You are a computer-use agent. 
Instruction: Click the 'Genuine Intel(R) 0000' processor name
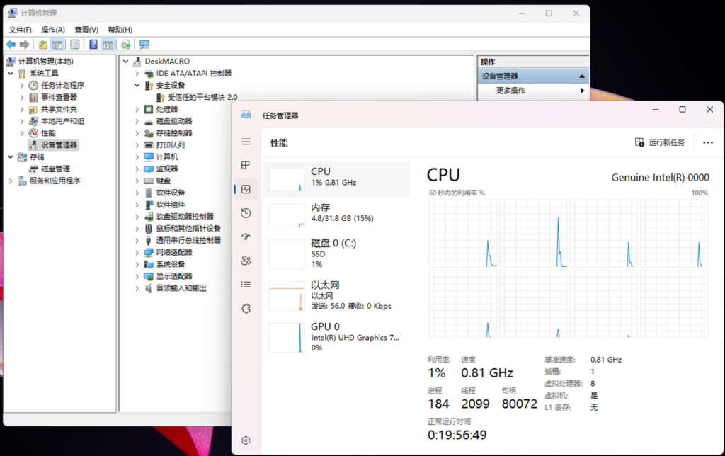click(661, 178)
